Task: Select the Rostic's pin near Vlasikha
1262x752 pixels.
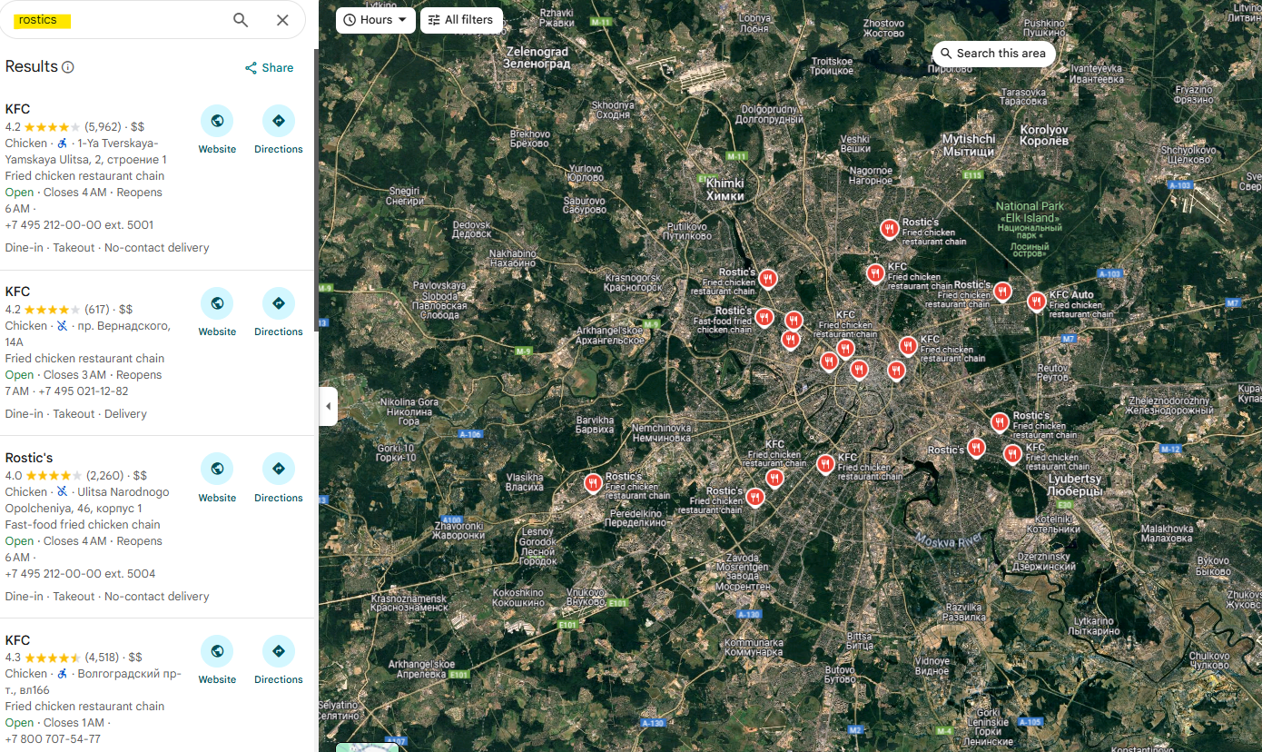Action: pos(593,482)
